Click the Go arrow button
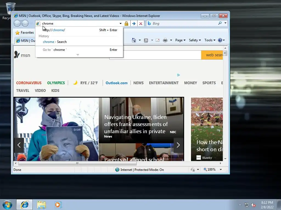 tap(134, 24)
